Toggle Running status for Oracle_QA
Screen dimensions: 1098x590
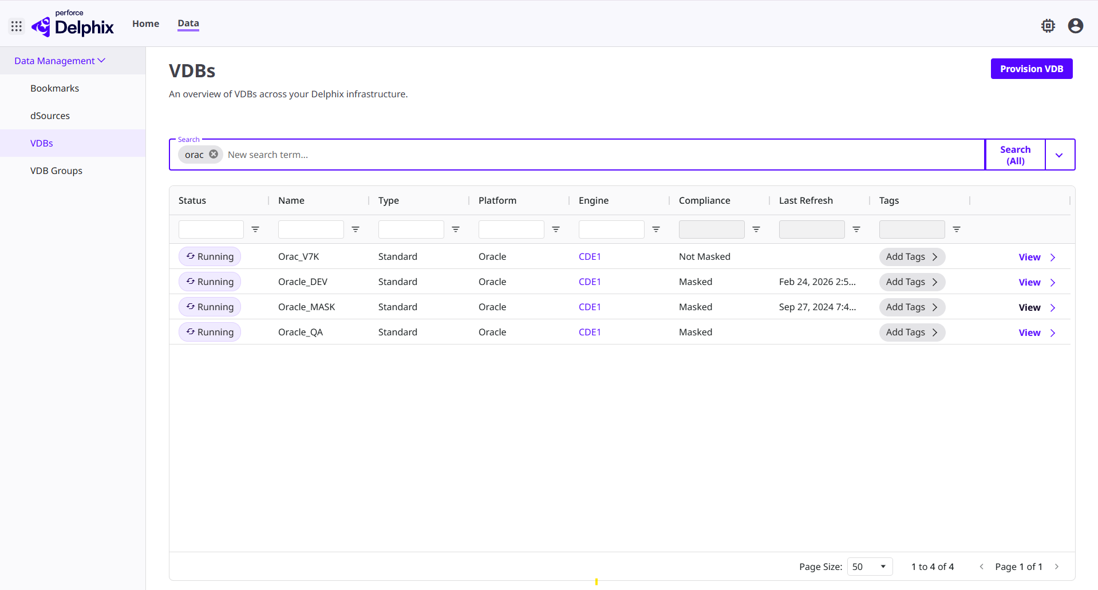tap(210, 332)
